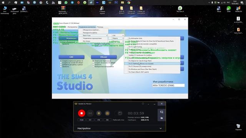This screenshot has width=246, height=138.
Task: Expand the Objects batch fixes submenu
Action: pos(116,38)
